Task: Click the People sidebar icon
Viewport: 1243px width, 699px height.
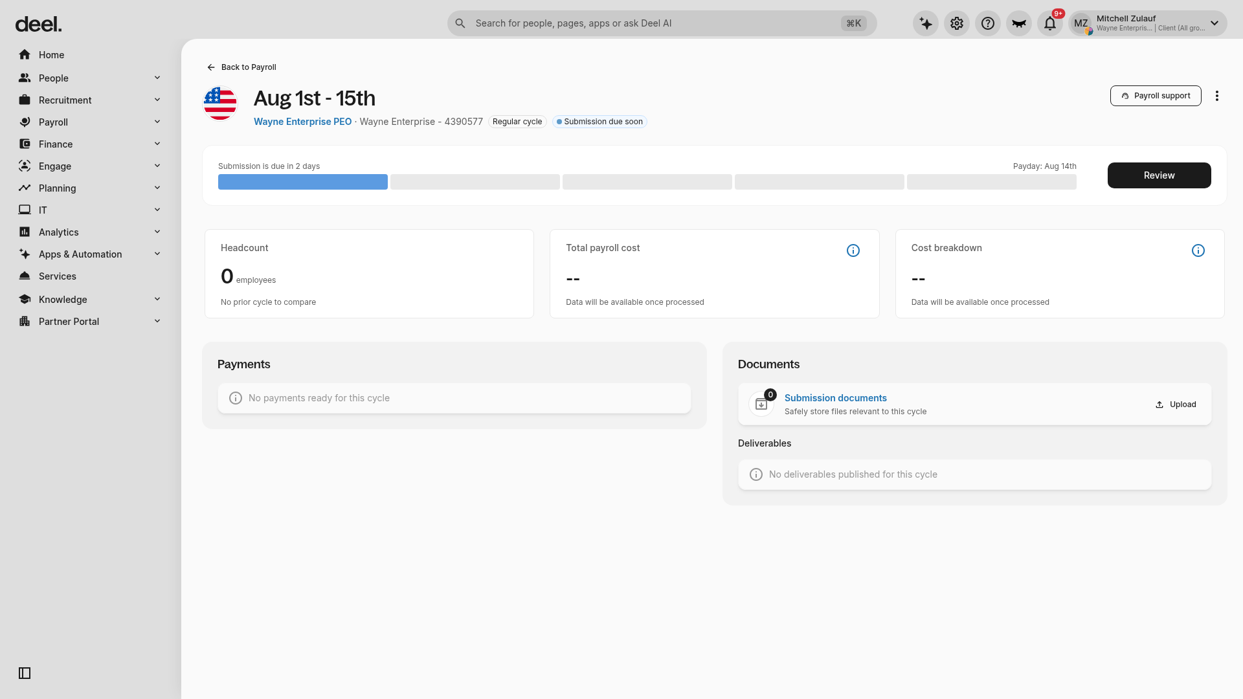Action: click(x=25, y=78)
